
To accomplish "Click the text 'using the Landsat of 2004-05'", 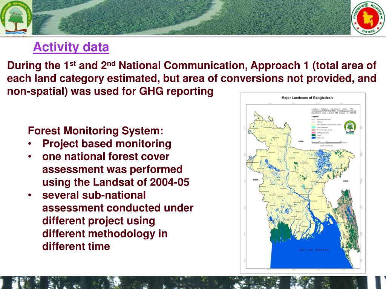I will 116,182.
